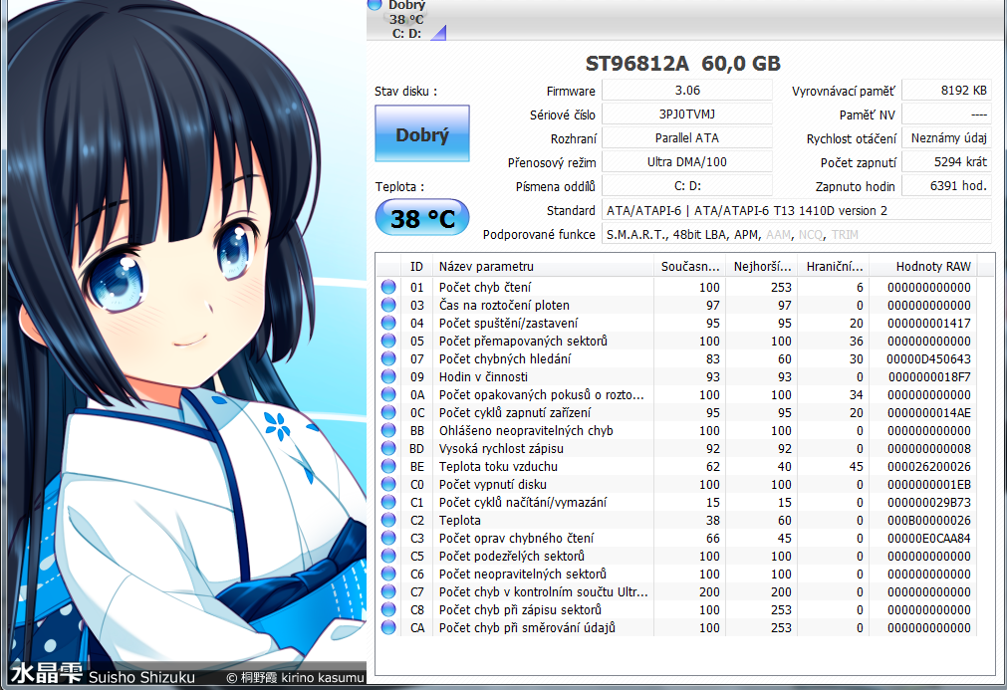The width and height of the screenshot is (1007, 690).
Task: Click the Písmena oddílů field C: D:
Action: point(687,186)
